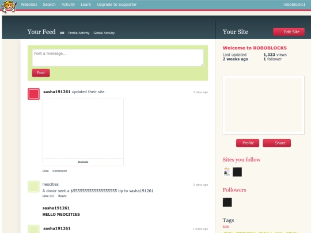The height and width of the screenshot is (233, 311).
Task: Click the 'Welcome to ROBOBLOCKS' site title
Action: click(255, 48)
